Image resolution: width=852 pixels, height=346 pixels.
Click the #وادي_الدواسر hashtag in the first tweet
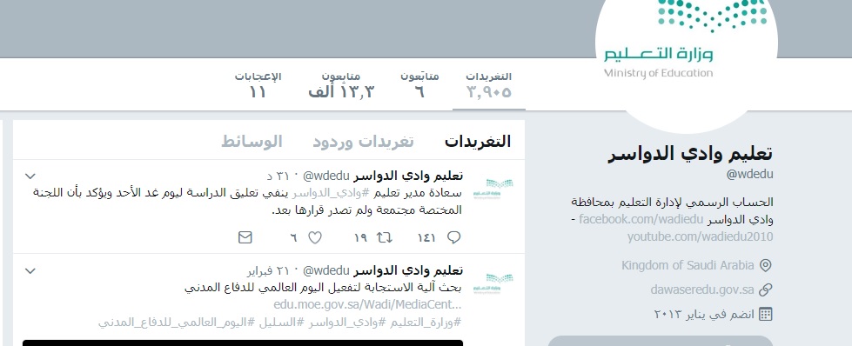coord(331,193)
